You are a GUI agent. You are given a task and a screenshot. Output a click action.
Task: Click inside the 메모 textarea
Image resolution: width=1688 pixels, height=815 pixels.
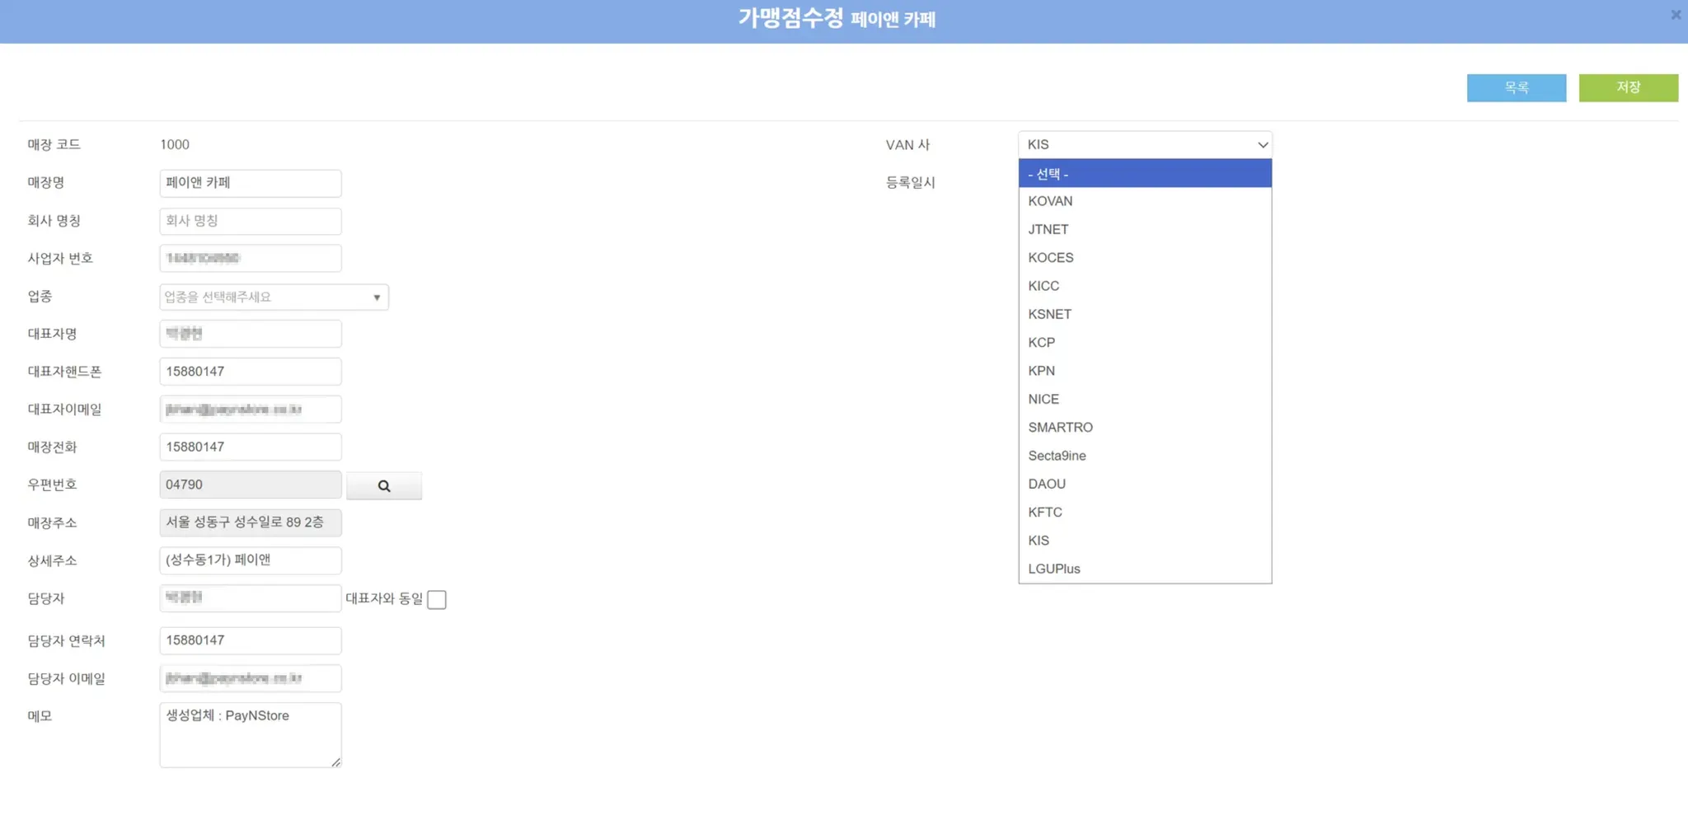pyautogui.click(x=251, y=735)
